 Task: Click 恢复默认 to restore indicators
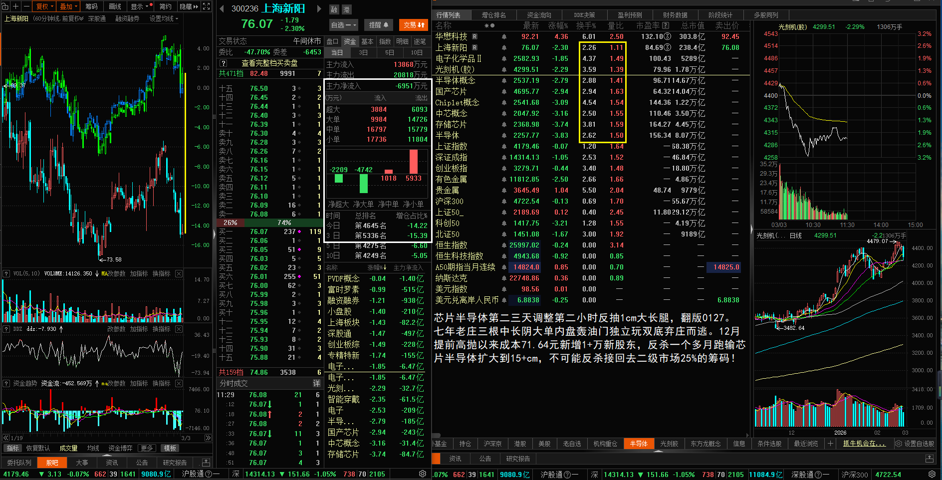[38, 448]
